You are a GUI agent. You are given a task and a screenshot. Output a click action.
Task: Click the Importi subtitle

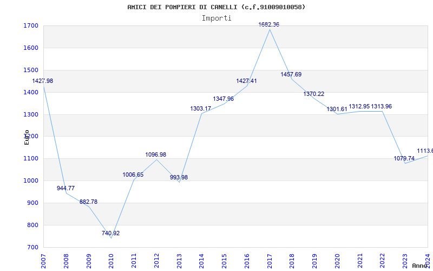pyautogui.click(x=216, y=18)
